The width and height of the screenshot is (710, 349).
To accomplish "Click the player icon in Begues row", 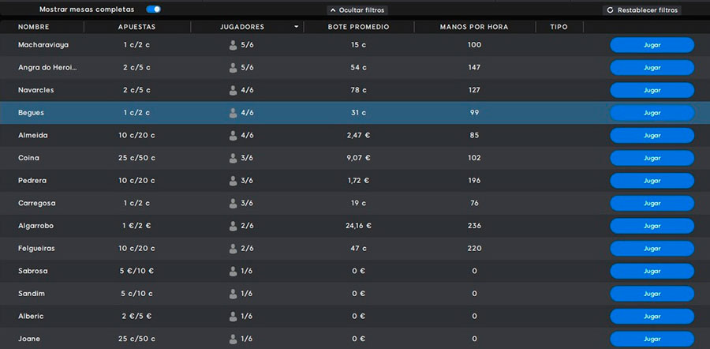I will (233, 113).
